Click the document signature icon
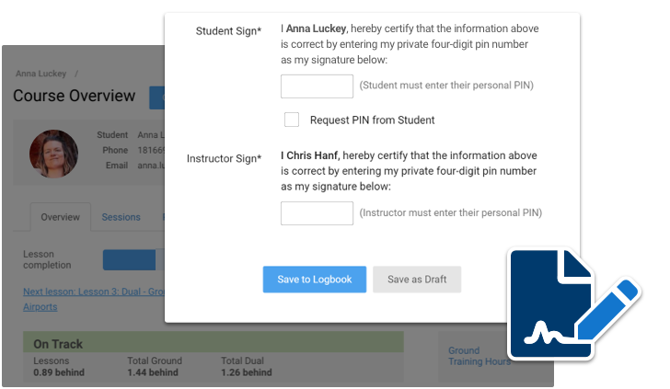The image size is (670, 389). pyautogui.click(x=572, y=303)
